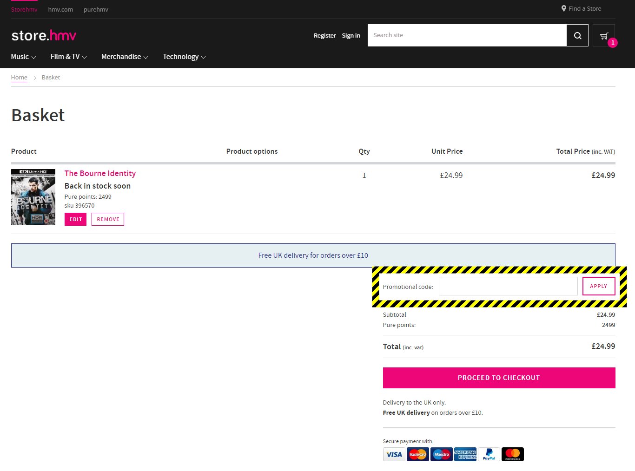
Task: Apply the promotional code
Action: point(599,286)
